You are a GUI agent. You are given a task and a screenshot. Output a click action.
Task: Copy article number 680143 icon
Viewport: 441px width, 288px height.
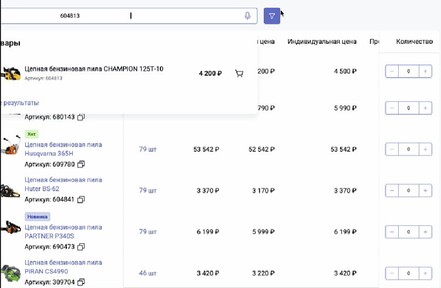click(x=81, y=117)
